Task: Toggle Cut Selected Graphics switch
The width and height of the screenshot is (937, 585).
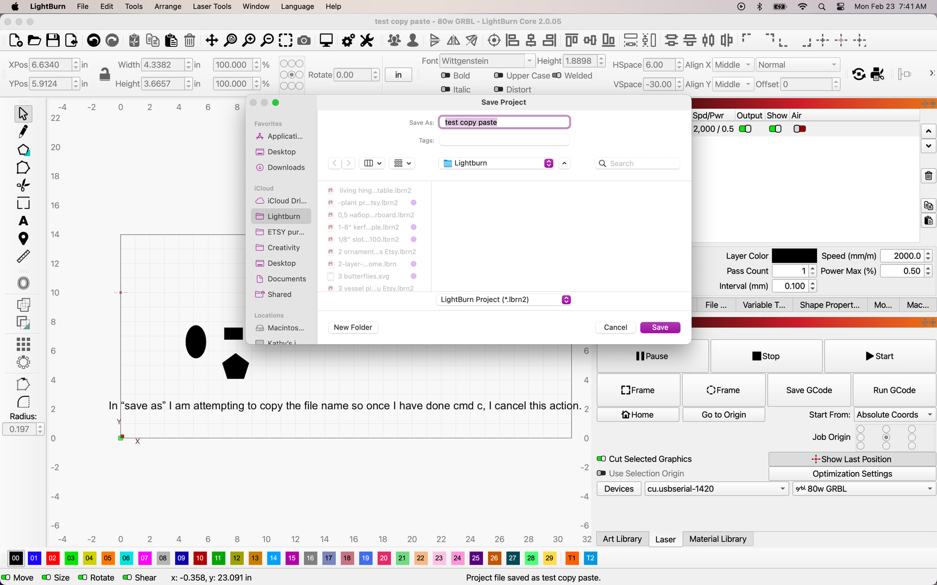Action: click(x=601, y=459)
